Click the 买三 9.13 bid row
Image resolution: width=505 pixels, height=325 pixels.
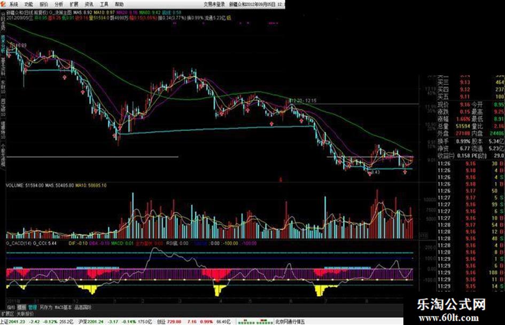470,83
